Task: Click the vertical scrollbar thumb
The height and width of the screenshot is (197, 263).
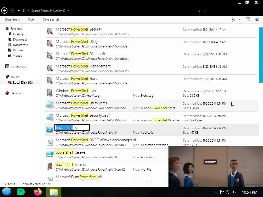Action: tap(261, 55)
